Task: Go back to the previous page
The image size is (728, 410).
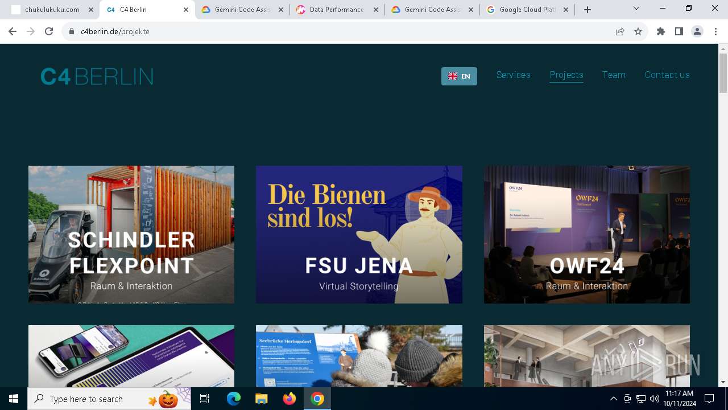Action: tap(13, 31)
